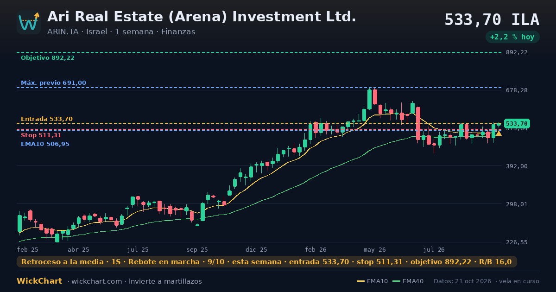This screenshot has height=292, width=556.
Task: Open the wickchart.com link in footer
Action: click(98, 281)
